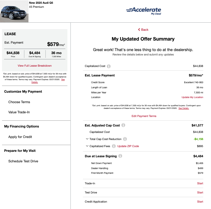Click the Update ZIP Code link
This screenshot has width=211, height=209.
(128, 146)
